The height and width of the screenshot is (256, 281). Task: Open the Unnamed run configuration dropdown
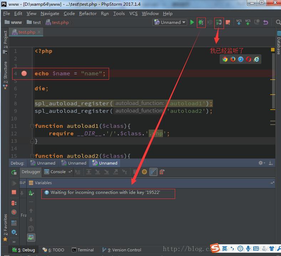170,22
